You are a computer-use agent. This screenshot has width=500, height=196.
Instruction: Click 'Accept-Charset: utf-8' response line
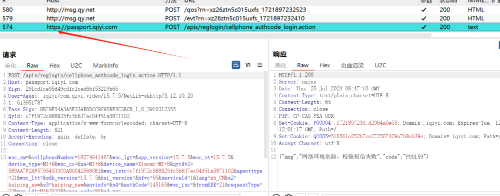(309, 143)
